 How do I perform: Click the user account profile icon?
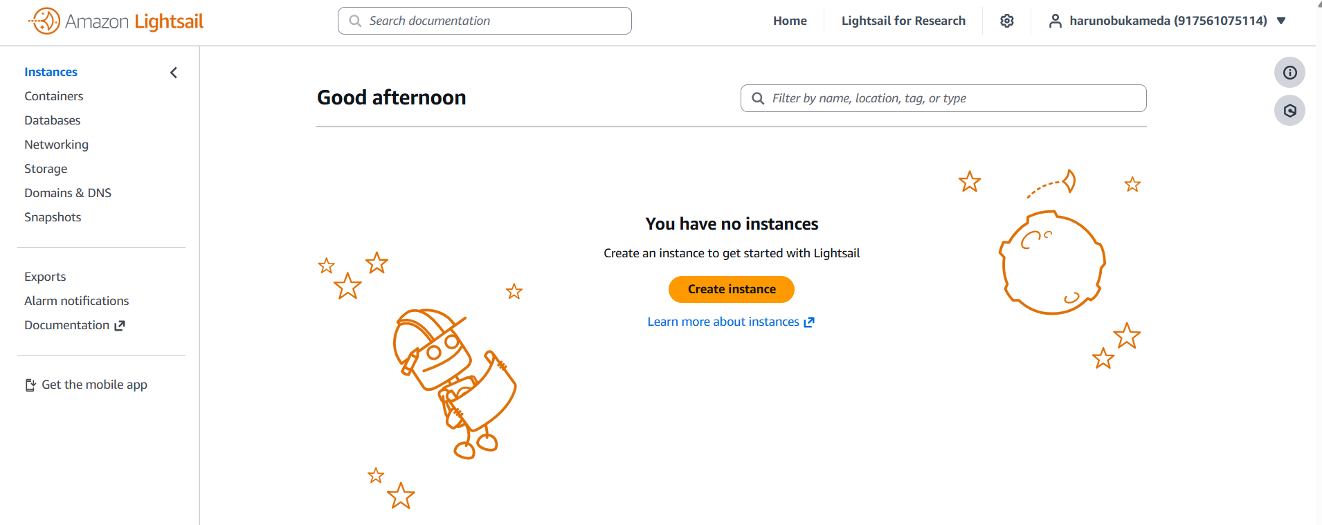coord(1055,21)
